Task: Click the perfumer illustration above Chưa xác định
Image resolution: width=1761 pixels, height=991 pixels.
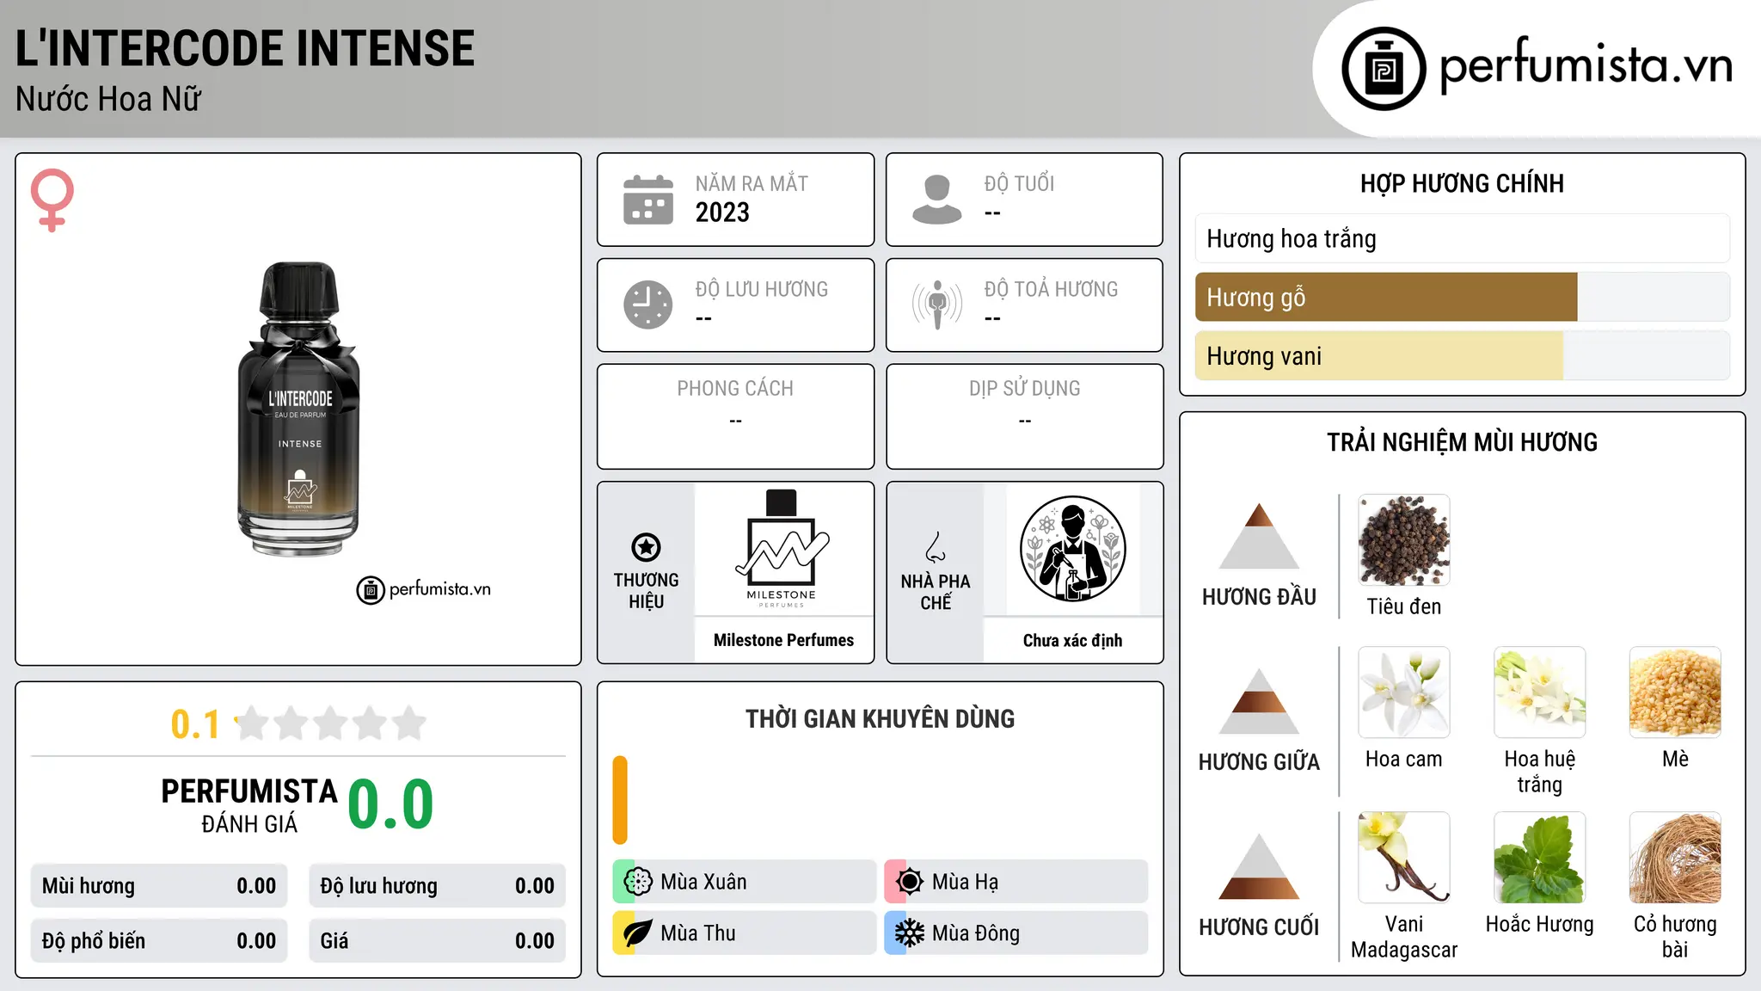Action: (1072, 549)
